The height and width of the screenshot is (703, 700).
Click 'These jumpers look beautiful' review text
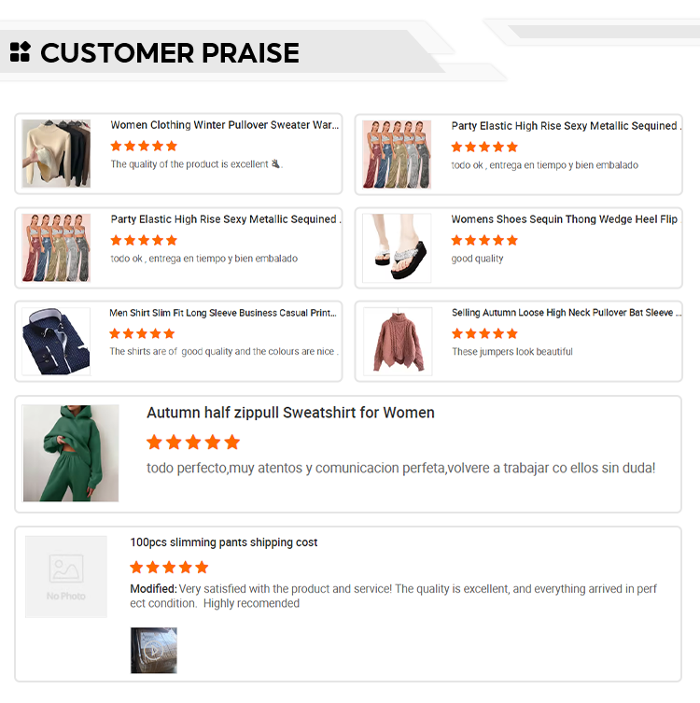(512, 351)
